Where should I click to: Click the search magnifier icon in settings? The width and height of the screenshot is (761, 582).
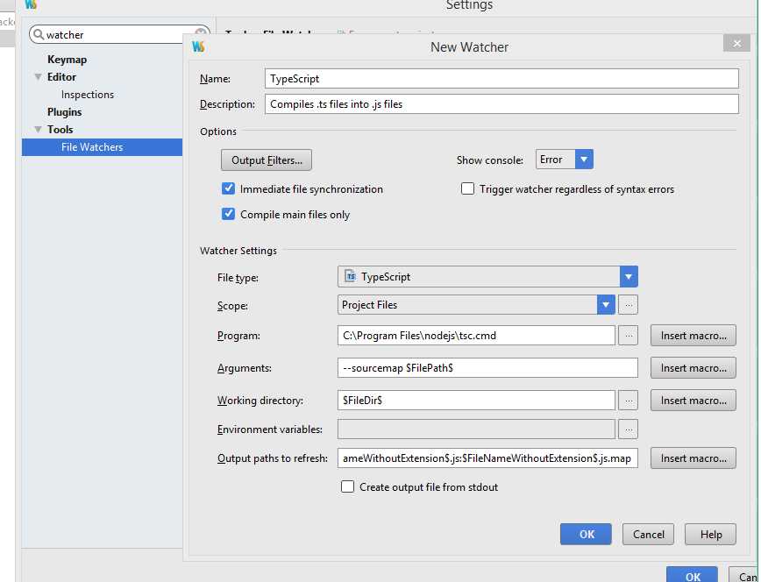pyautogui.click(x=39, y=34)
